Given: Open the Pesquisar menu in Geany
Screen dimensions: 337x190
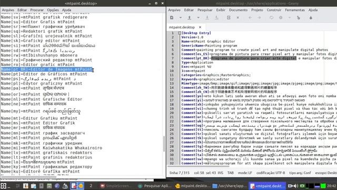Looking at the screenshot, I should point(205,10).
